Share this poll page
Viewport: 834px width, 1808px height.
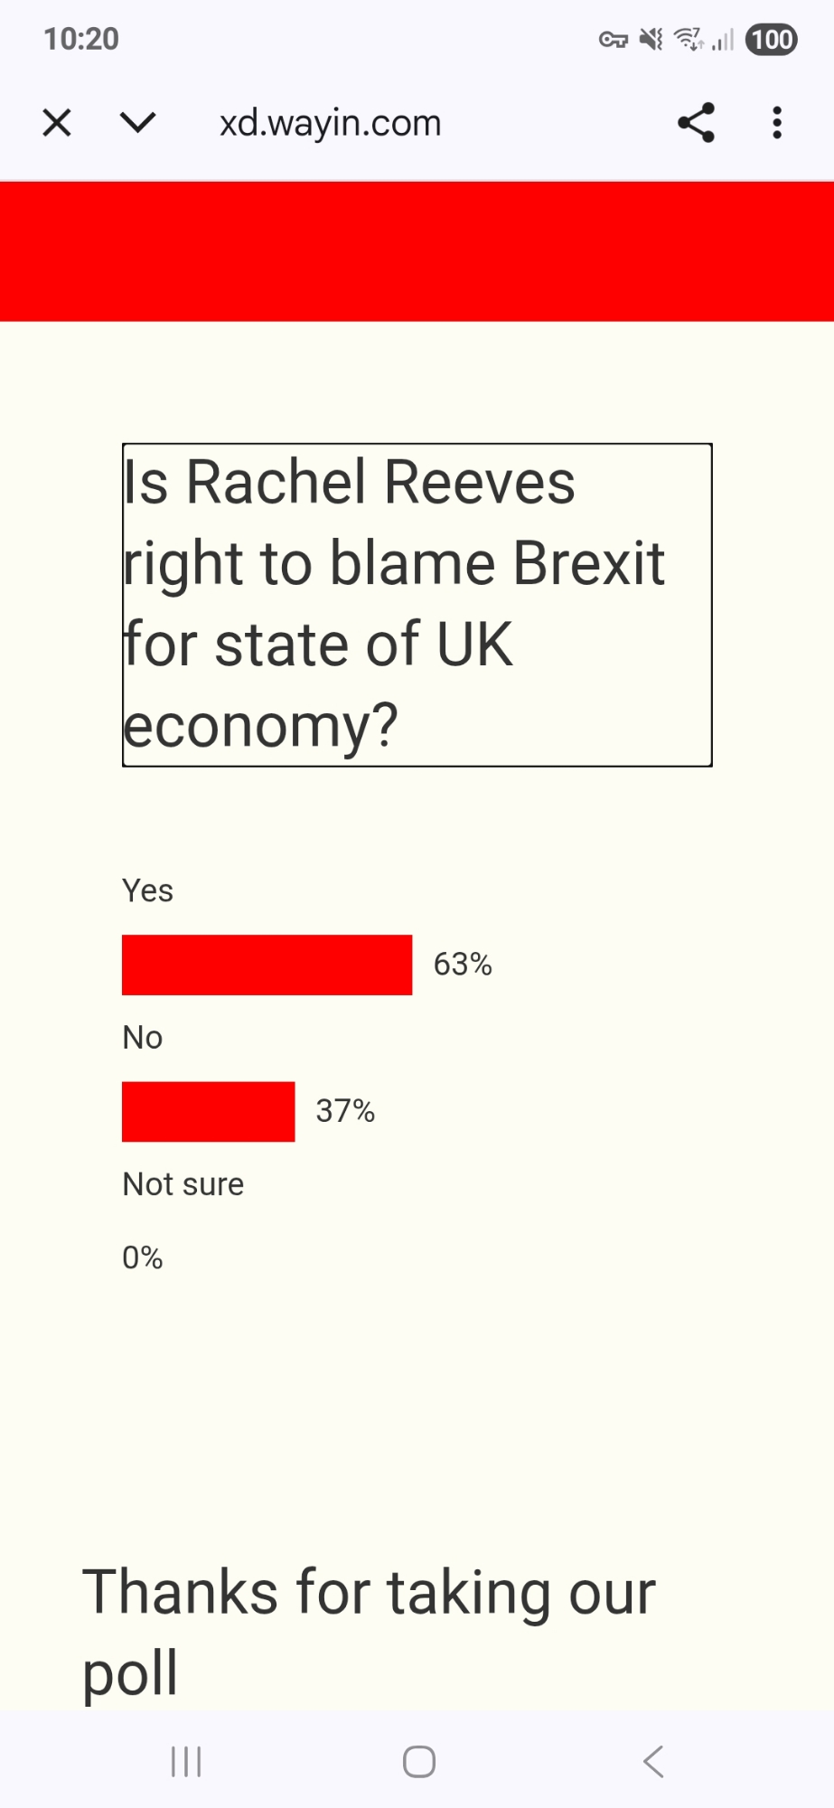click(x=696, y=123)
